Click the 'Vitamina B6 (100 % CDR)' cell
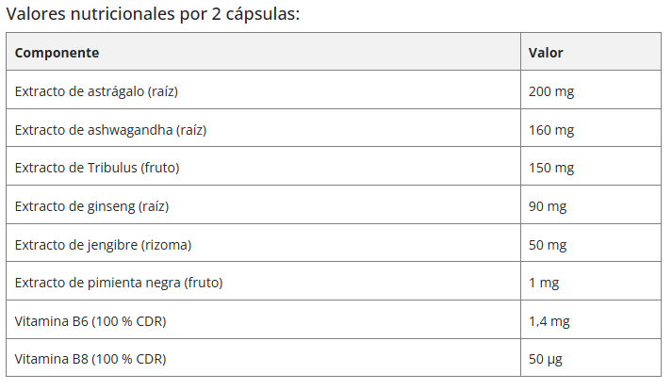 263,319
